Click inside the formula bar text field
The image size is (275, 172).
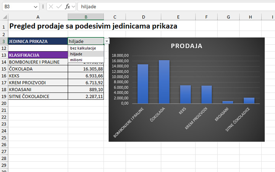[172, 6]
